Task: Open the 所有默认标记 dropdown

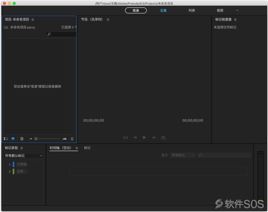Action: [24, 156]
